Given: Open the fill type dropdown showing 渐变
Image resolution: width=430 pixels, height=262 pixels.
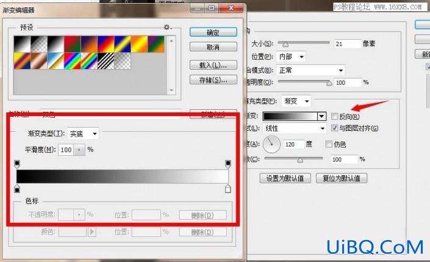Looking at the screenshot, I should point(296,101).
